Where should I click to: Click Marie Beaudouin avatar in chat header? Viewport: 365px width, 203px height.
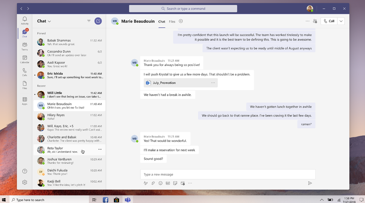coord(115,21)
